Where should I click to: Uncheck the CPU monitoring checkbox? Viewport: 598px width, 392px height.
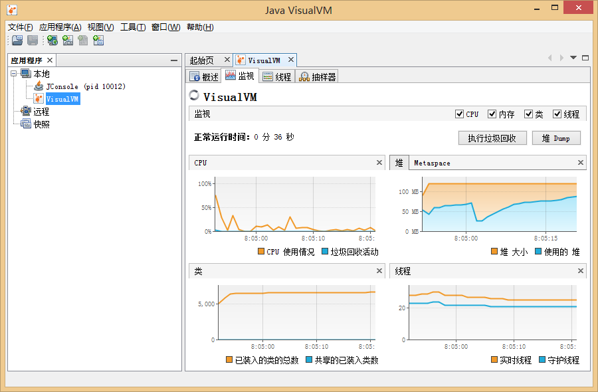point(459,114)
